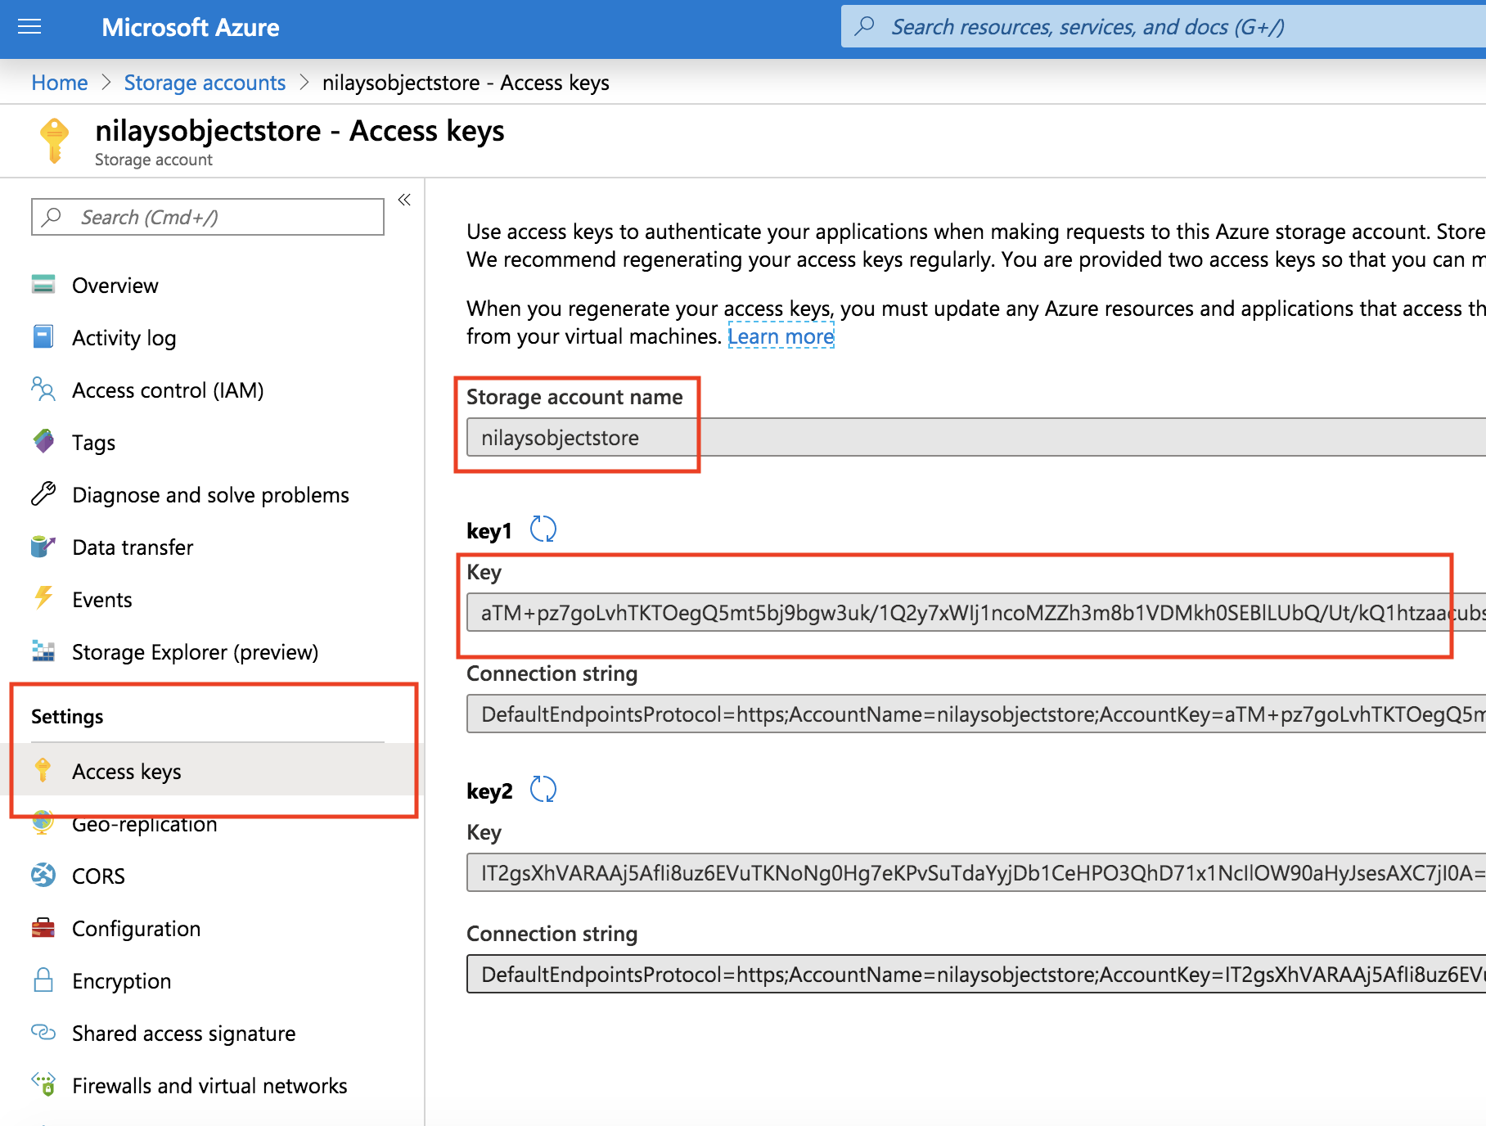
Task: Click the key2 regenerate icon
Action: 543,790
